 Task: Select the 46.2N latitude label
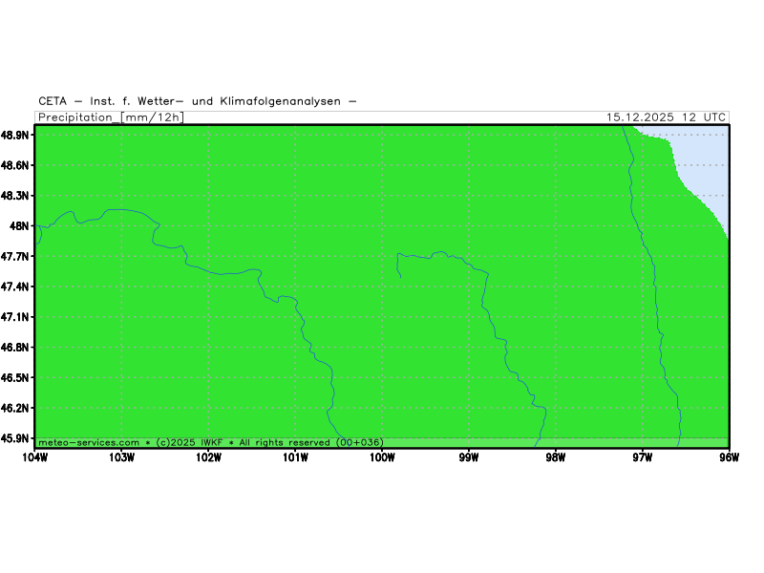(15, 408)
